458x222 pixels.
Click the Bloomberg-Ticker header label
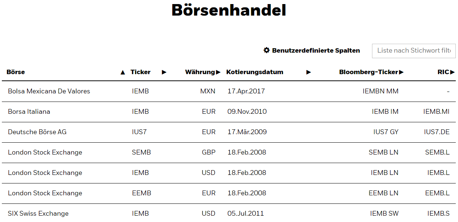pos(368,72)
